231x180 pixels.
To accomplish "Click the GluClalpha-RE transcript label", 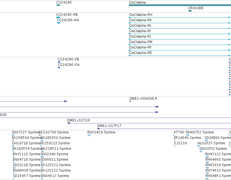I will [140, 53].
